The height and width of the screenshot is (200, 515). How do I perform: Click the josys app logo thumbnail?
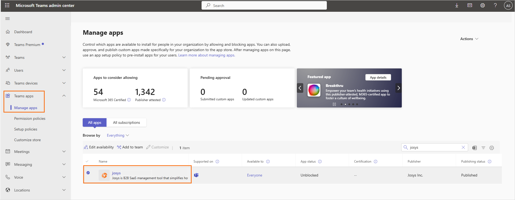pyautogui.click(x=104, y=175)
